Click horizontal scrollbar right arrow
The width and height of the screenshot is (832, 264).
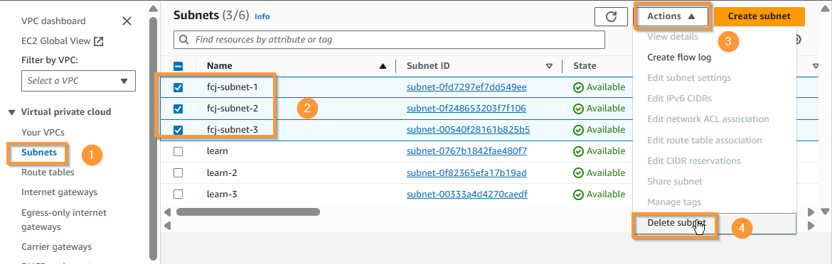[x=811, y=212]
